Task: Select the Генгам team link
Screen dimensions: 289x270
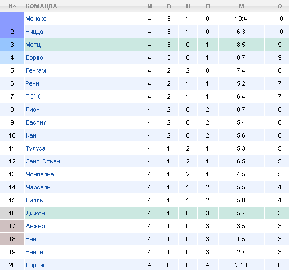Action: (36, 70)
